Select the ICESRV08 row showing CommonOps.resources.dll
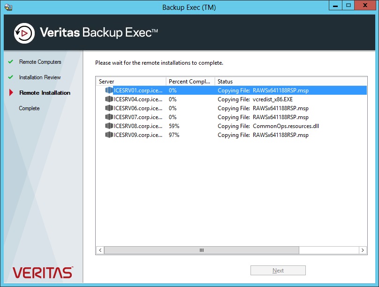379x287 pixels. pos(232,126)
